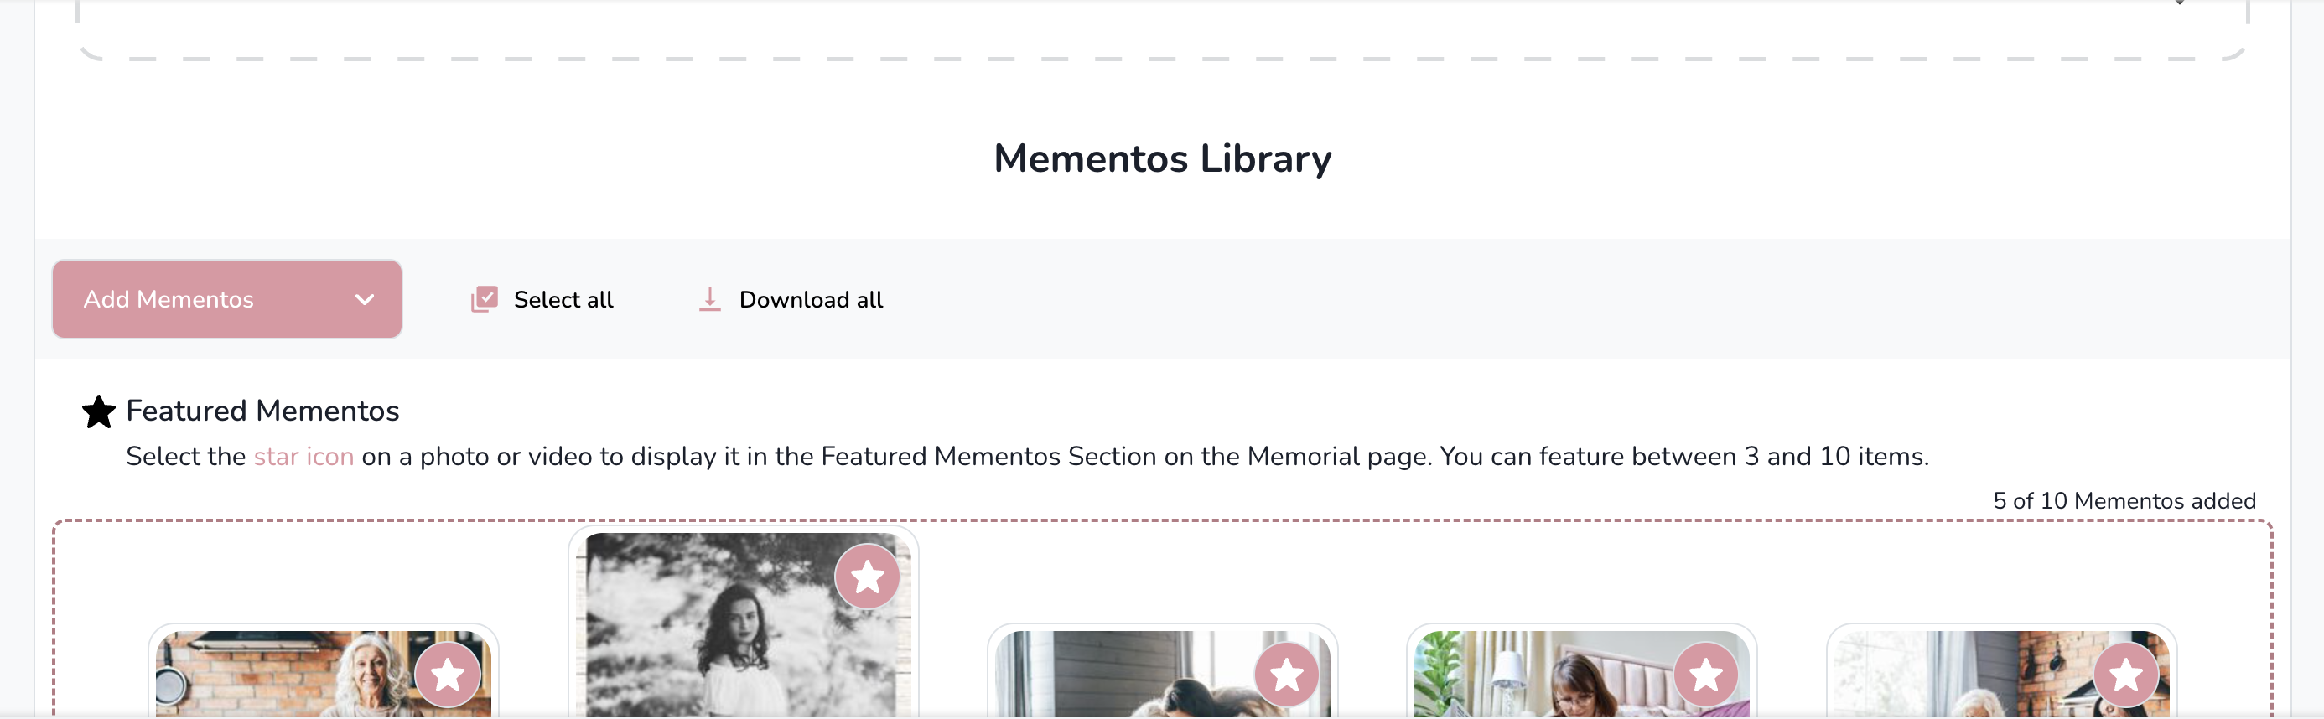Open the rightmost brick-wall room thumbnail
This screenshot has height=719, width=2324.
2002,674
